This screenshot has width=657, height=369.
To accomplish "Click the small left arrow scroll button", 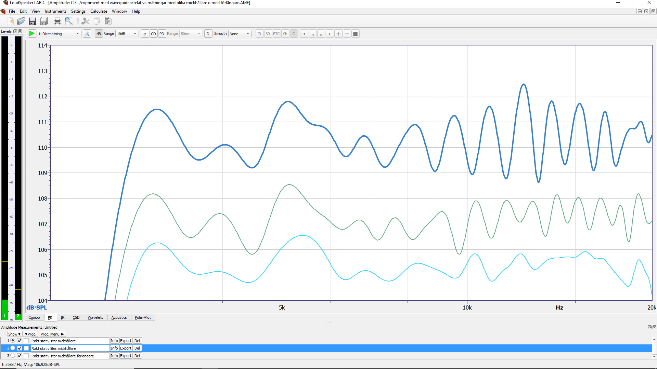I will (313, 33).
